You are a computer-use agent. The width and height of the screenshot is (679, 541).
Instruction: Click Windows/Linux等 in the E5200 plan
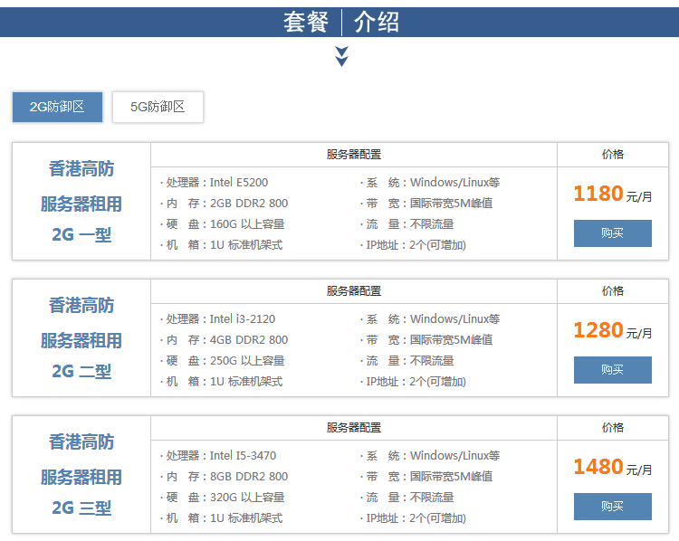(x=455, y=182)
